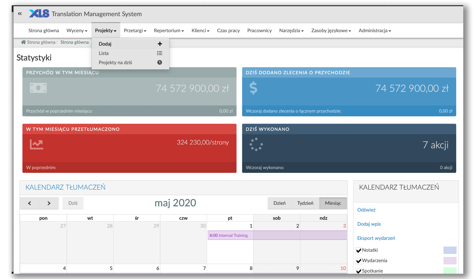Open Strona główna in navigation bar
Screen dimensions: 475x279
tap(44, 30)
